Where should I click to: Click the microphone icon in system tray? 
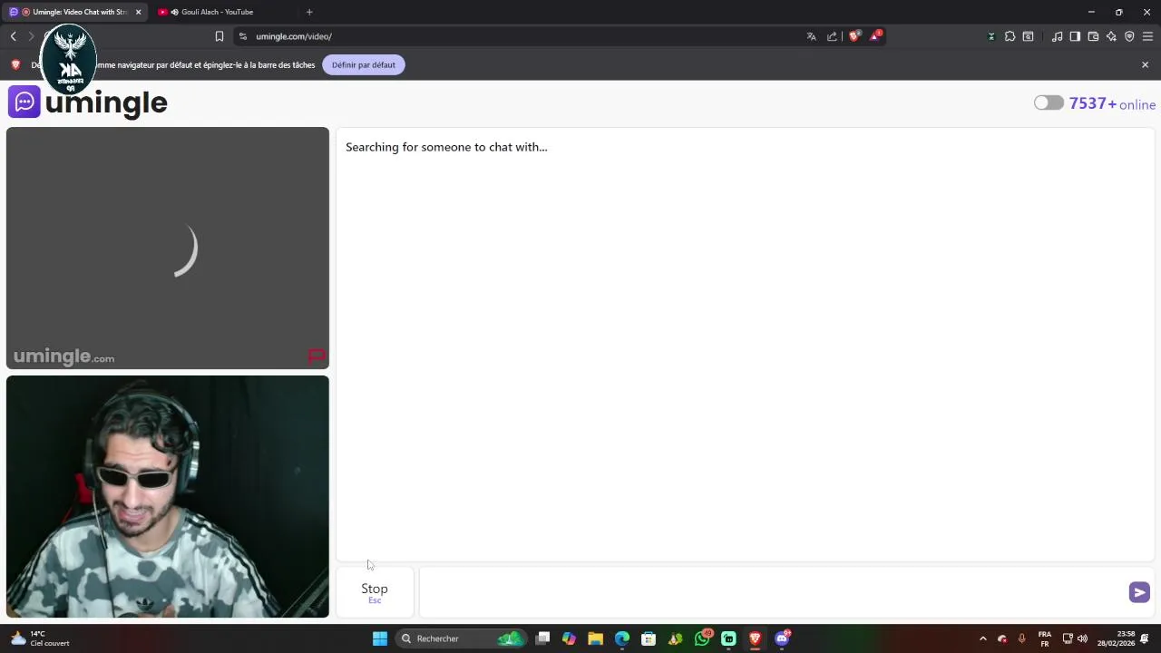[x=1021, y=638]
